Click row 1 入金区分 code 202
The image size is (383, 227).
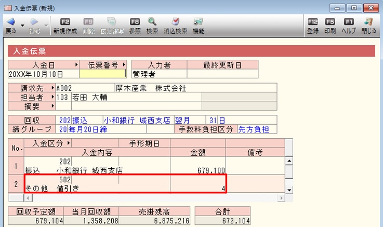pos(65,162)
